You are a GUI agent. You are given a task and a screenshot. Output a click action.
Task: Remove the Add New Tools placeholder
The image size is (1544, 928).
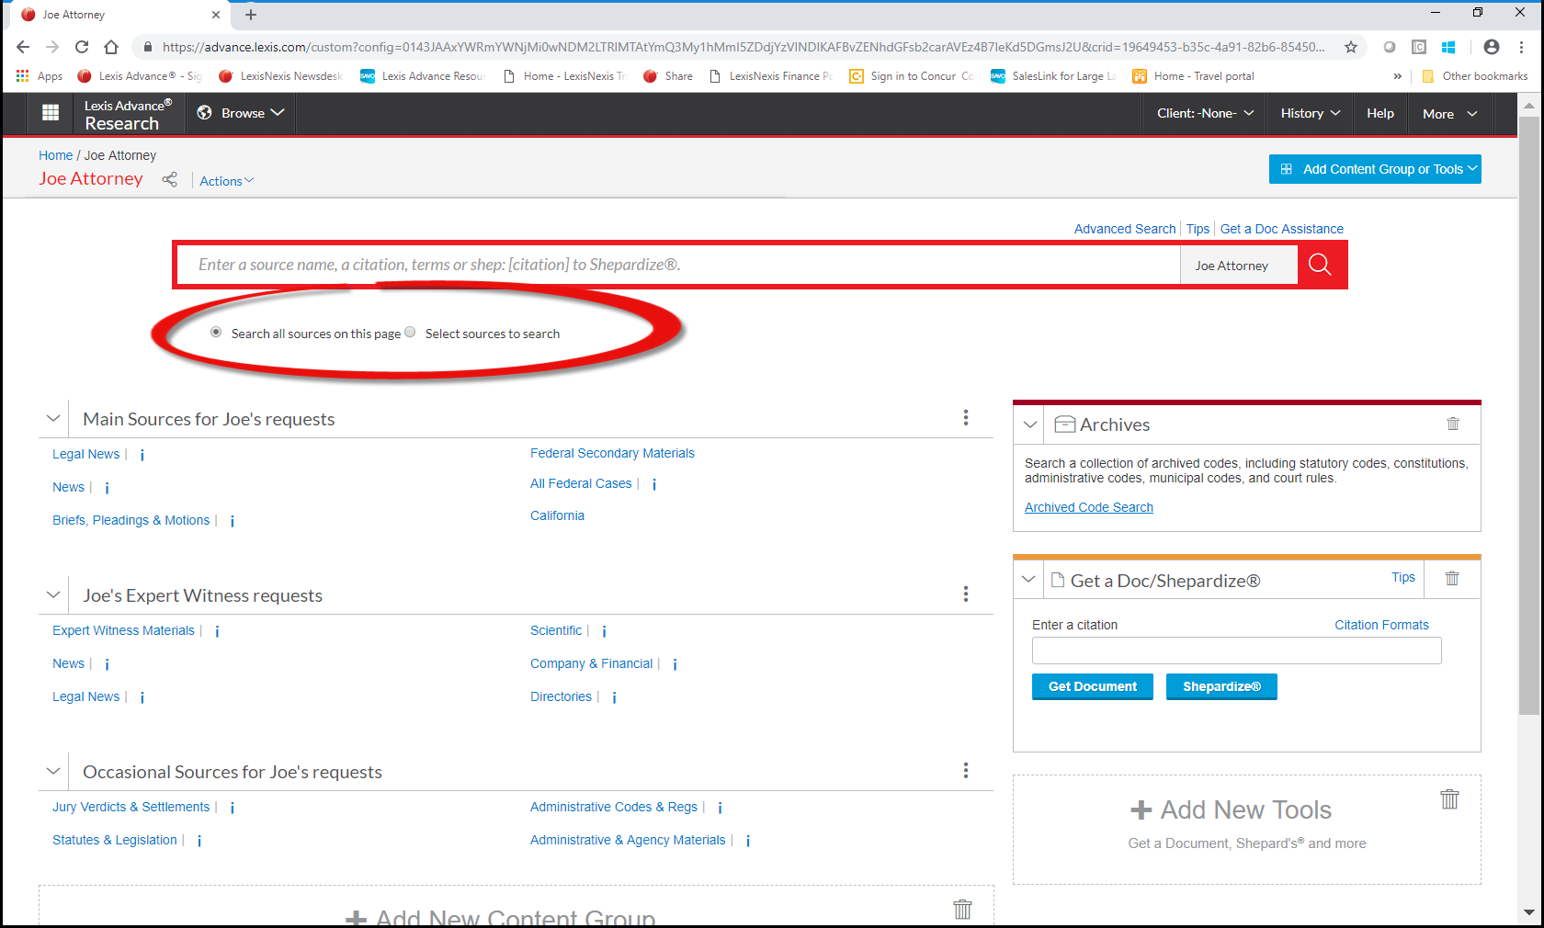coord(1449,799)
